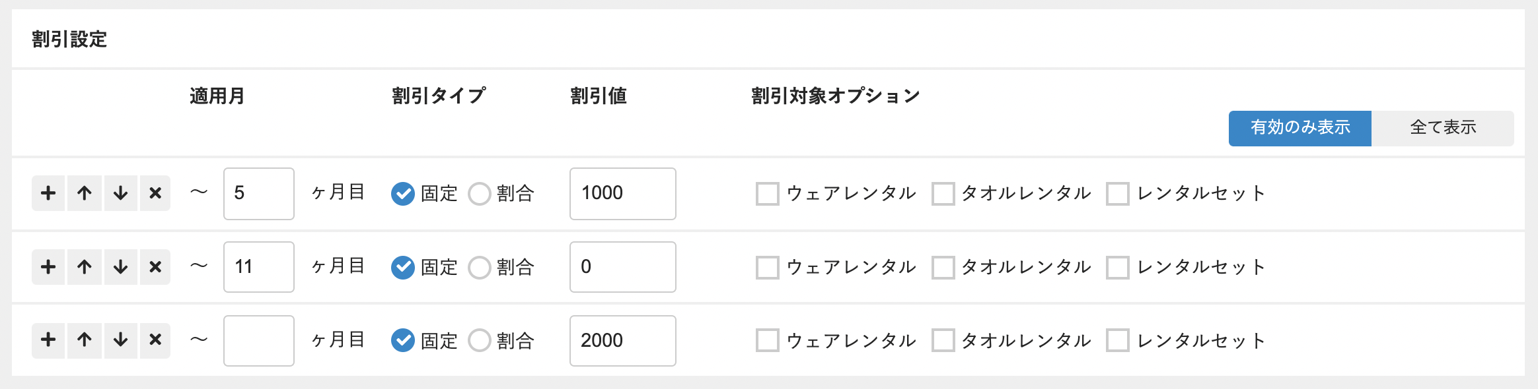Switch to 有効のみ表示 view
This screenshot has width=1538, height=389.
[x=1300, y=128]
